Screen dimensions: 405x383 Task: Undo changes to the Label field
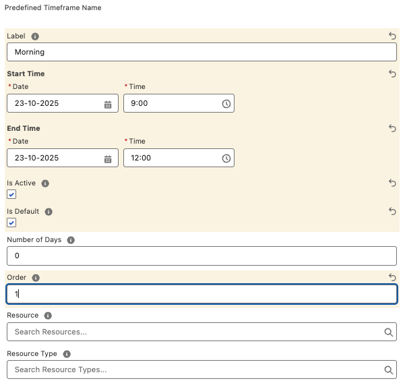pos(392,36)
